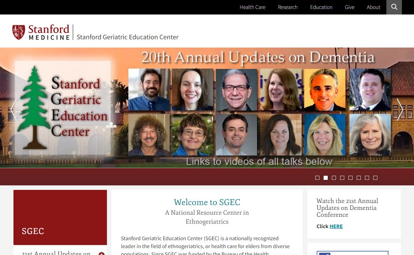Select the seventh carousel slide indicator
Image resolution: width=414 pixels, height=255 pixels.
coord(367,178)
